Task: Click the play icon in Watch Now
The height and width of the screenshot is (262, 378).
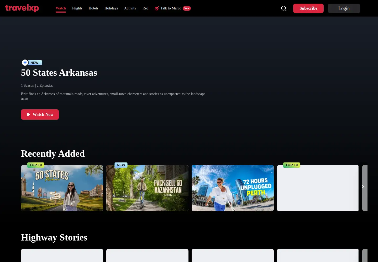Action: click(x=28, y=114)
